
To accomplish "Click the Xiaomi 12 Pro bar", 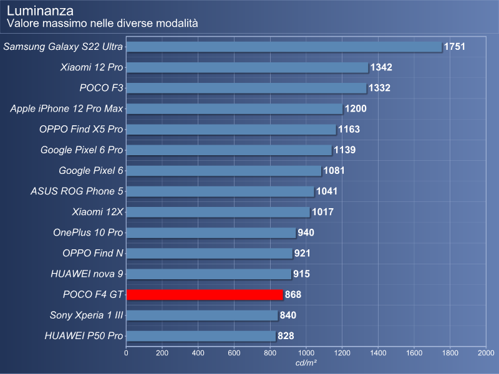I will [x=247, y=67].
